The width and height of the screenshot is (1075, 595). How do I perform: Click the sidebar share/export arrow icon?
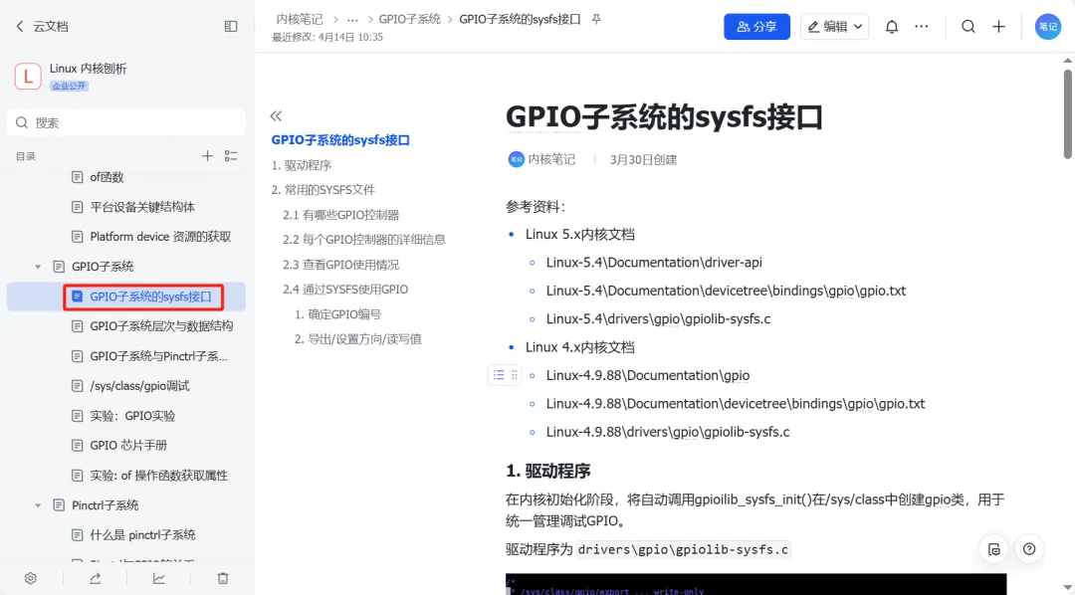96,578
